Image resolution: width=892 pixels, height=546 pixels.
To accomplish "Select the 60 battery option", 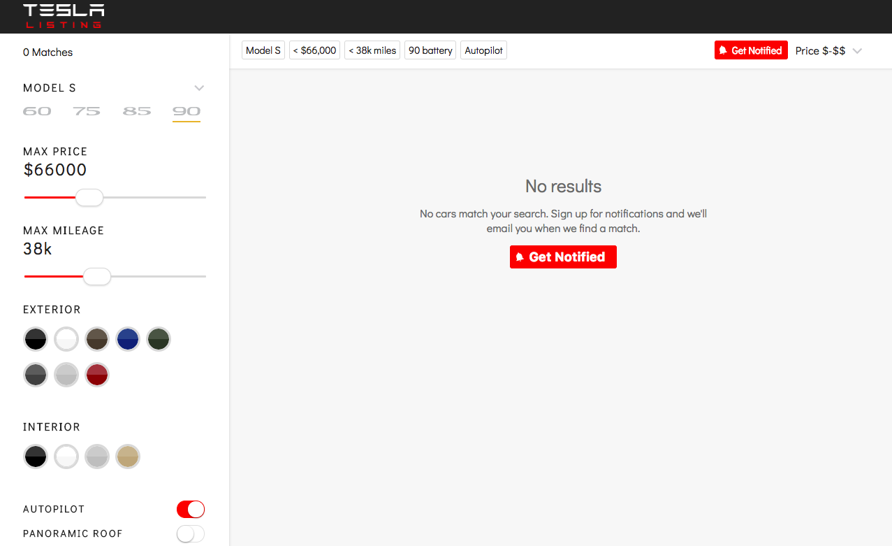I will pyautogui.click(x=37, y=111).
